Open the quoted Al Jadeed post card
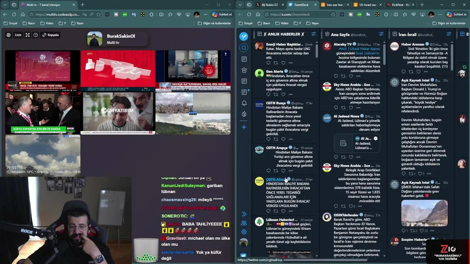Screen dimensions: 470x264 tap(357, 143)
